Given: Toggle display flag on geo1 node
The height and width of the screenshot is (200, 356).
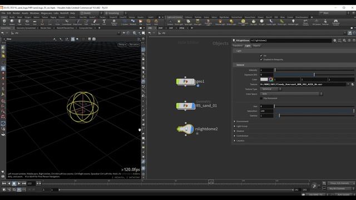Looking at the screenshot, I should coord(194,82).
